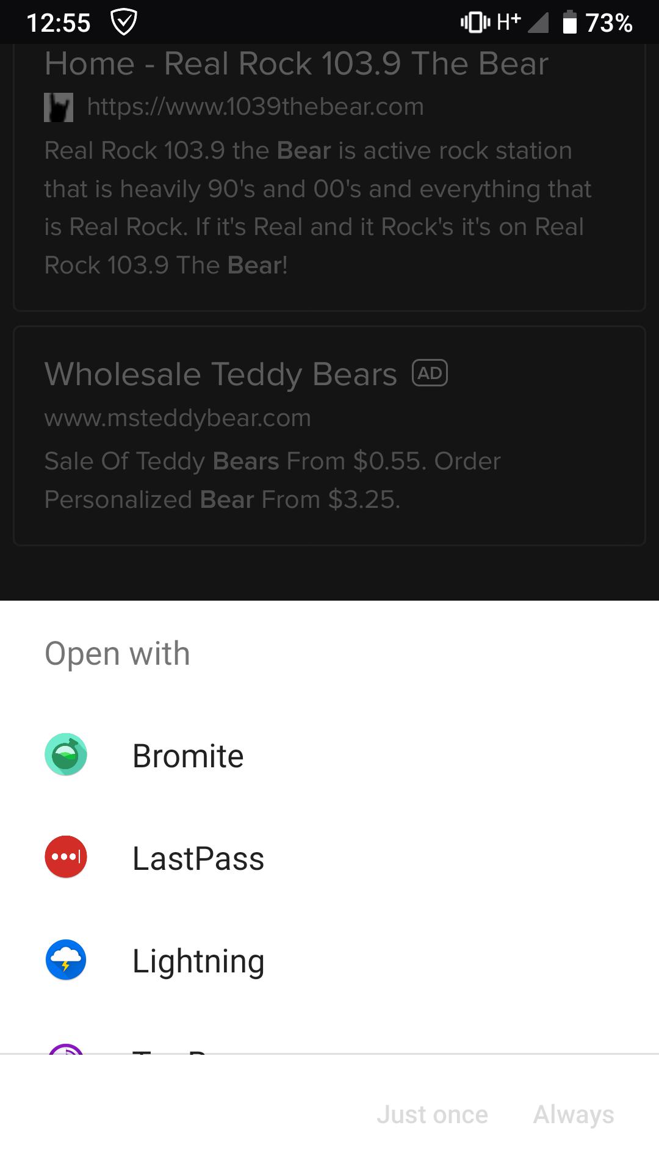Open the Wholesale Teddy Bears ad link

221,374
